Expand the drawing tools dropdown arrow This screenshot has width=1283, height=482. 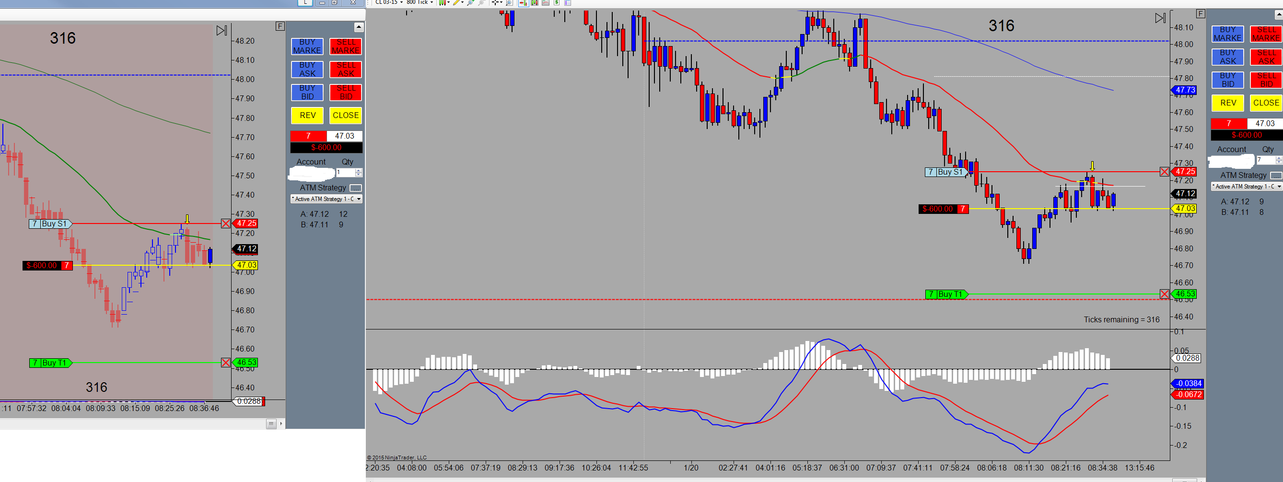[x=463, y=2]
